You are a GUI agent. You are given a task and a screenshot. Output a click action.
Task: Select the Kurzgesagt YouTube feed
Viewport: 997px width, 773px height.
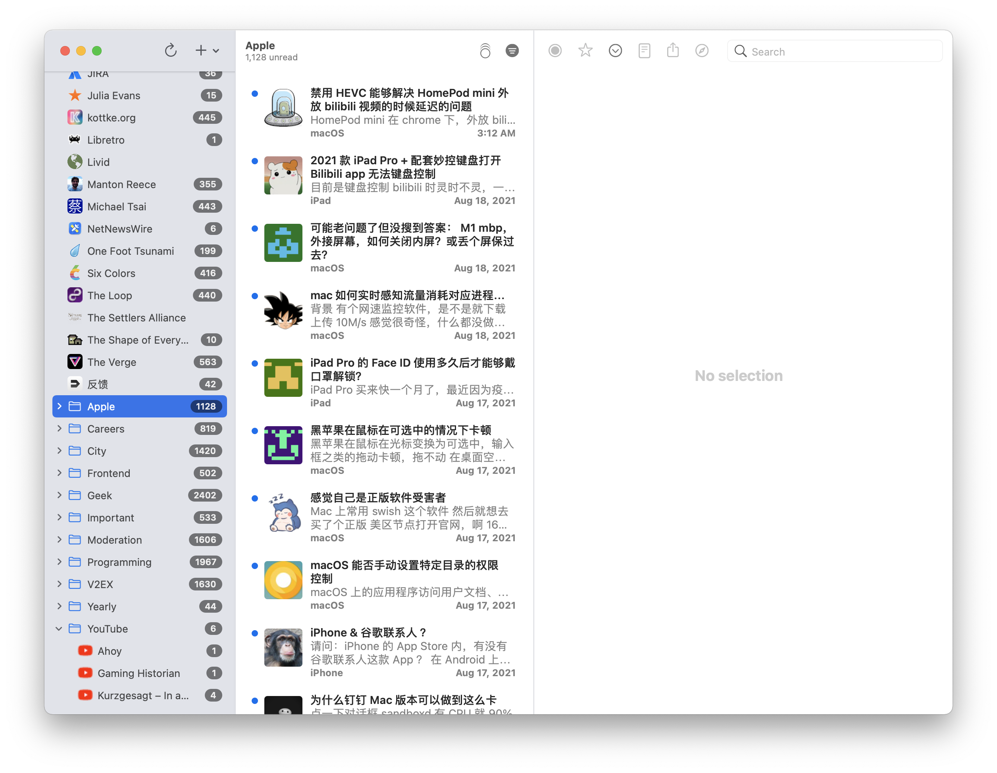(142, 696)
